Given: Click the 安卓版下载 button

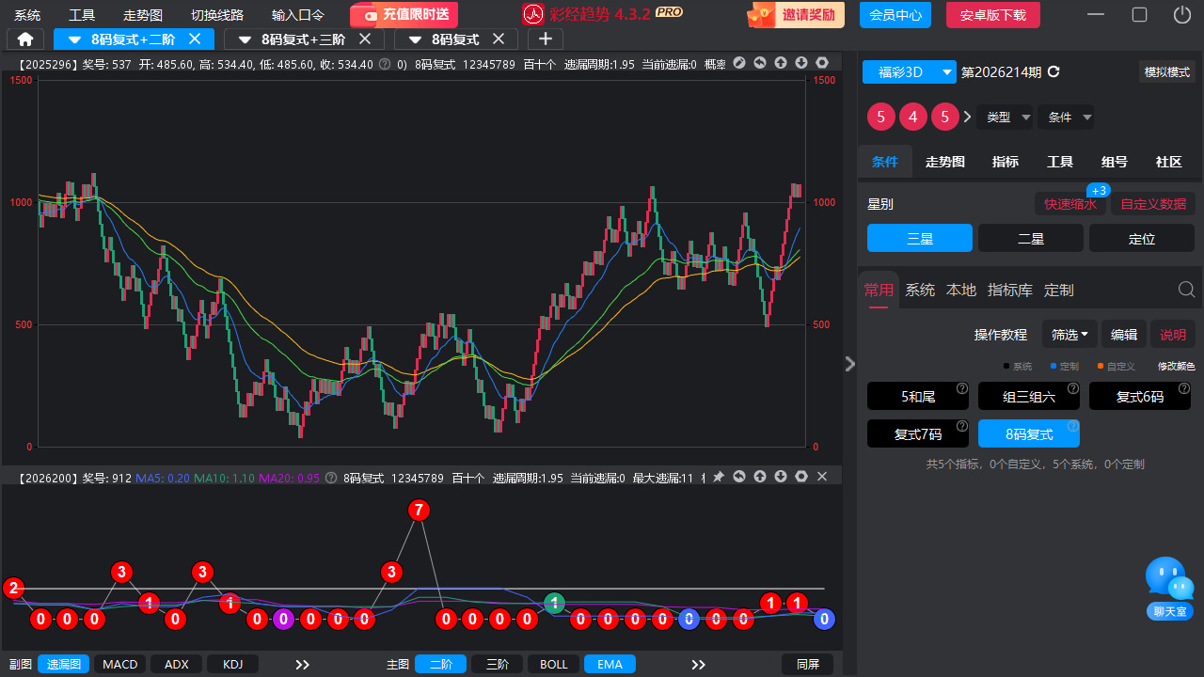Looking at the screenshot, I should [992, 15].
